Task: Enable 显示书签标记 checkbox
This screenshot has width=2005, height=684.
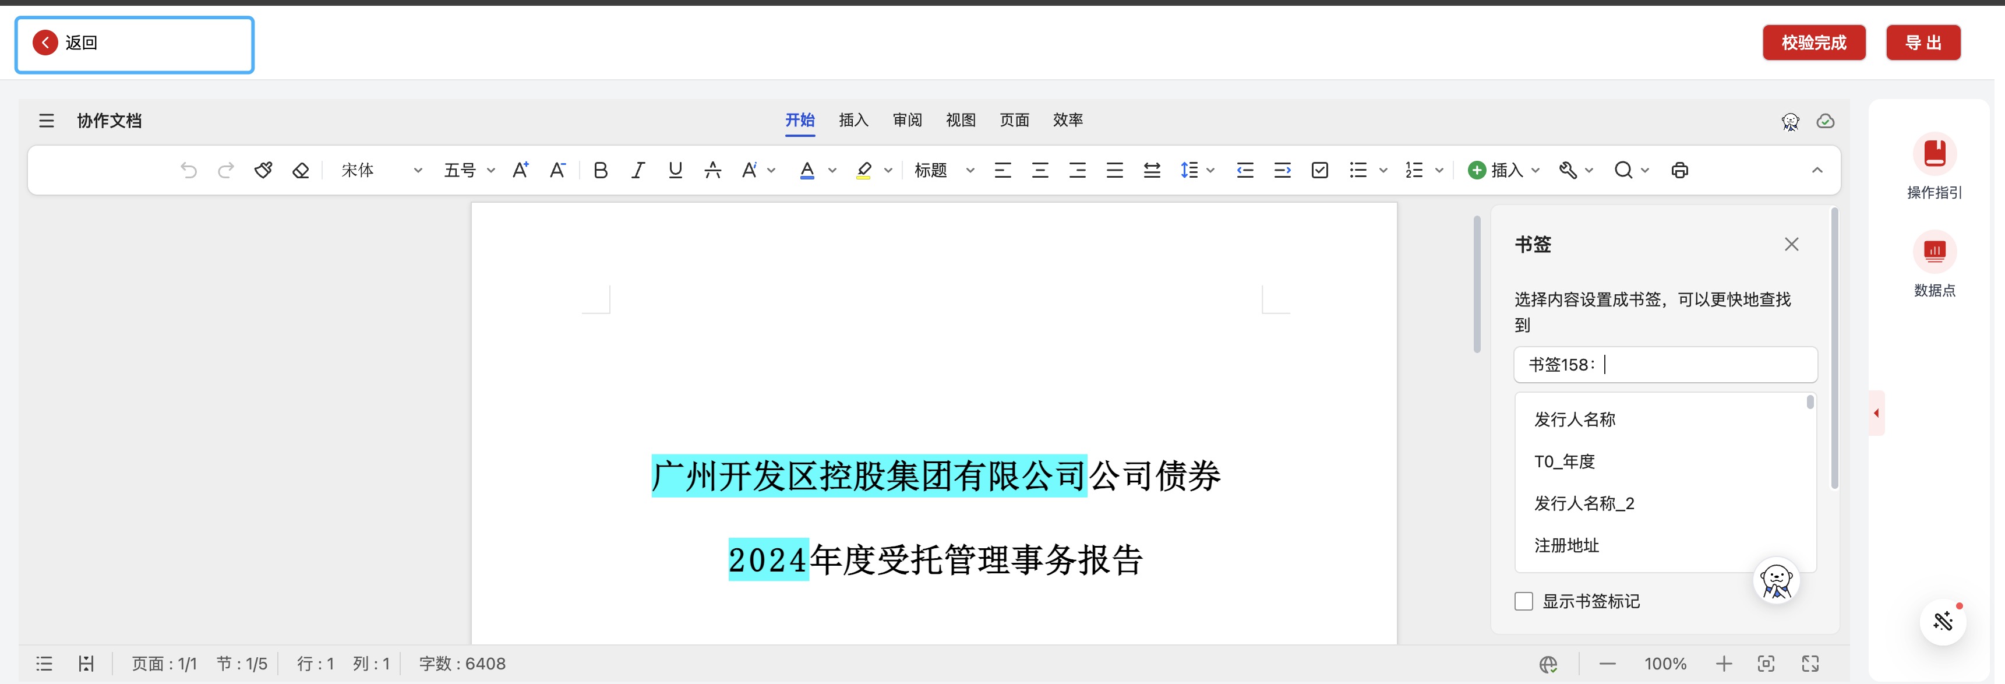Action: coord(1523,601)
